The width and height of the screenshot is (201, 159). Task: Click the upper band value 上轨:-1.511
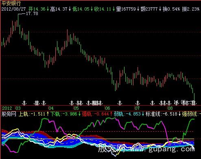click(32, 114)
